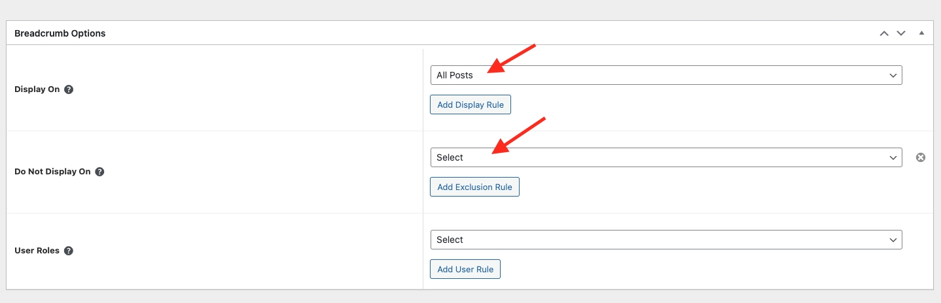This screenshot has width=941, height=303.
Task: Show help for Display On
Action: [69, 89]
